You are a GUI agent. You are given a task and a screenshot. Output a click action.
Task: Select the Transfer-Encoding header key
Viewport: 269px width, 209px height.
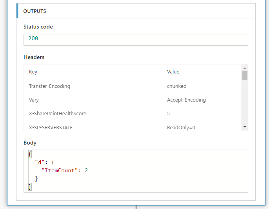(49, 86)
